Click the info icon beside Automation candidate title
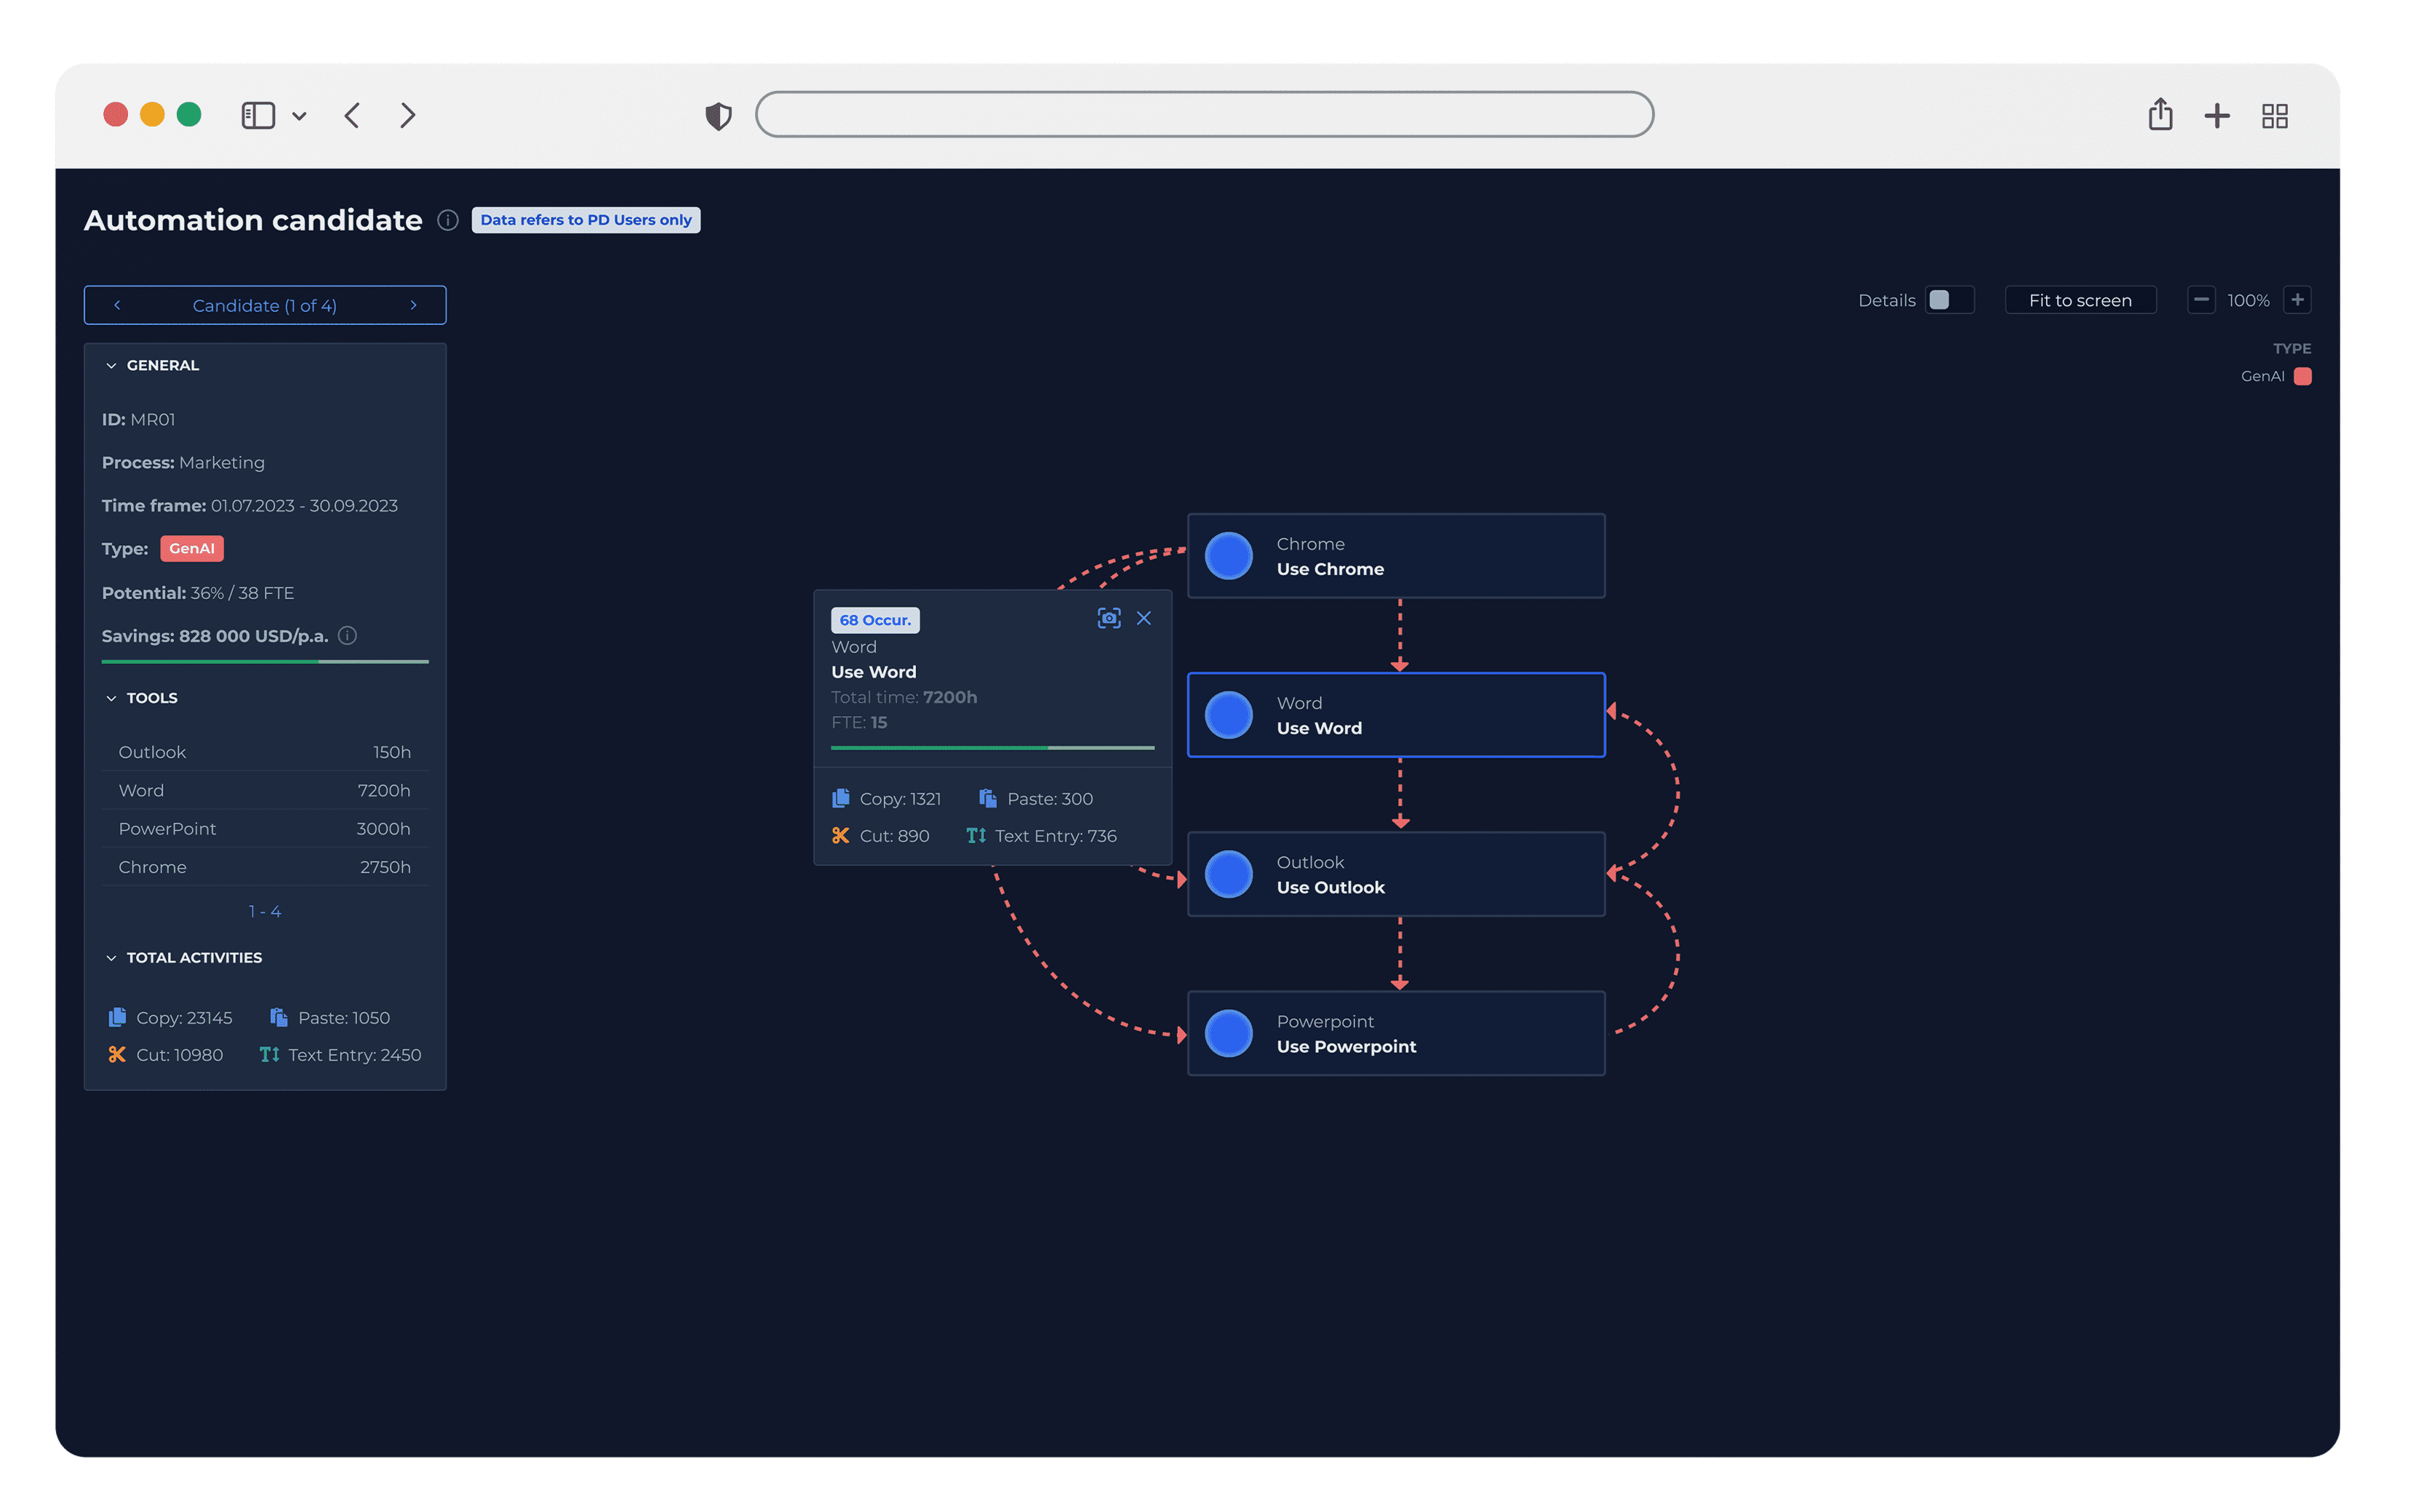 click(x=447, y=221)
